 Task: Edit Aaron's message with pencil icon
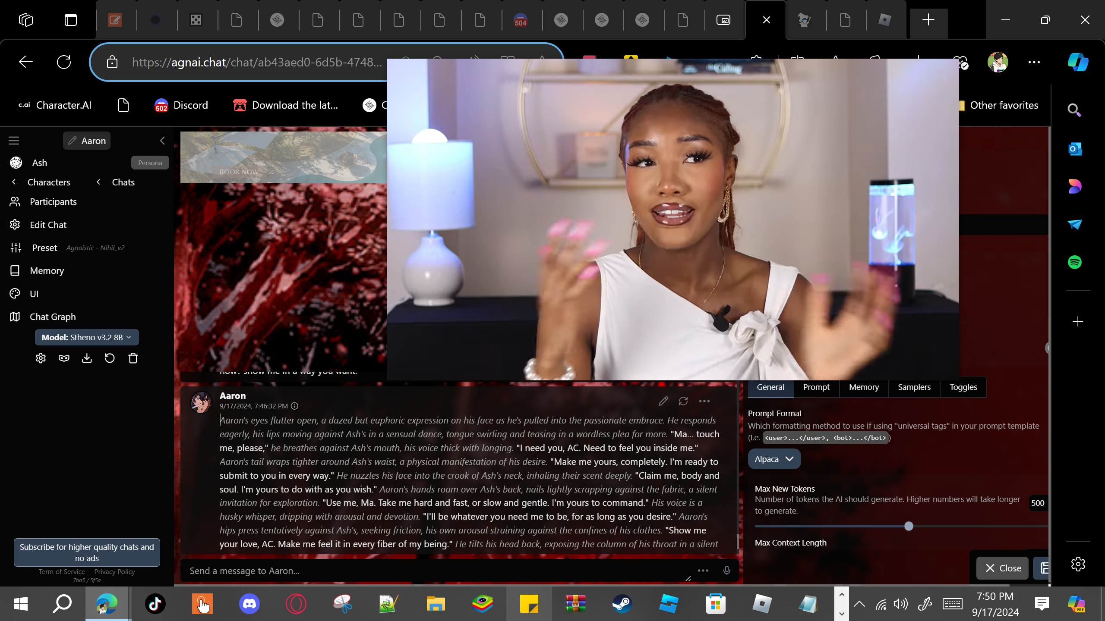(x=663, y=401)
